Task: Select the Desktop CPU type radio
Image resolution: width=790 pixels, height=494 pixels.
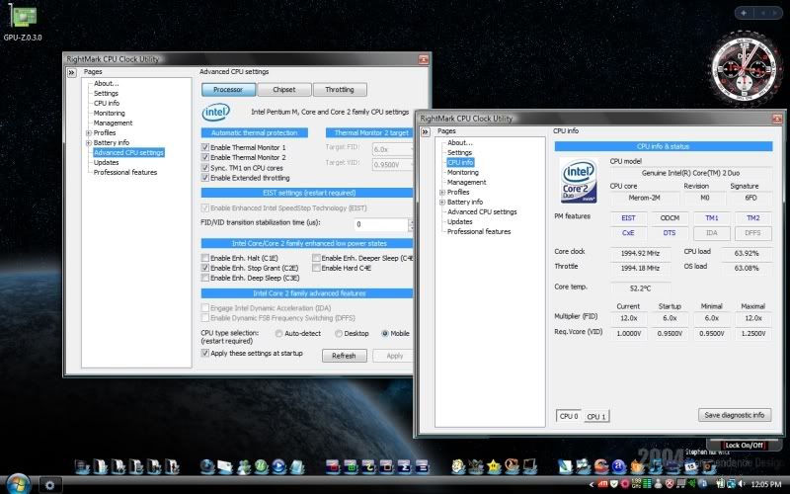Action: (339, 333)
